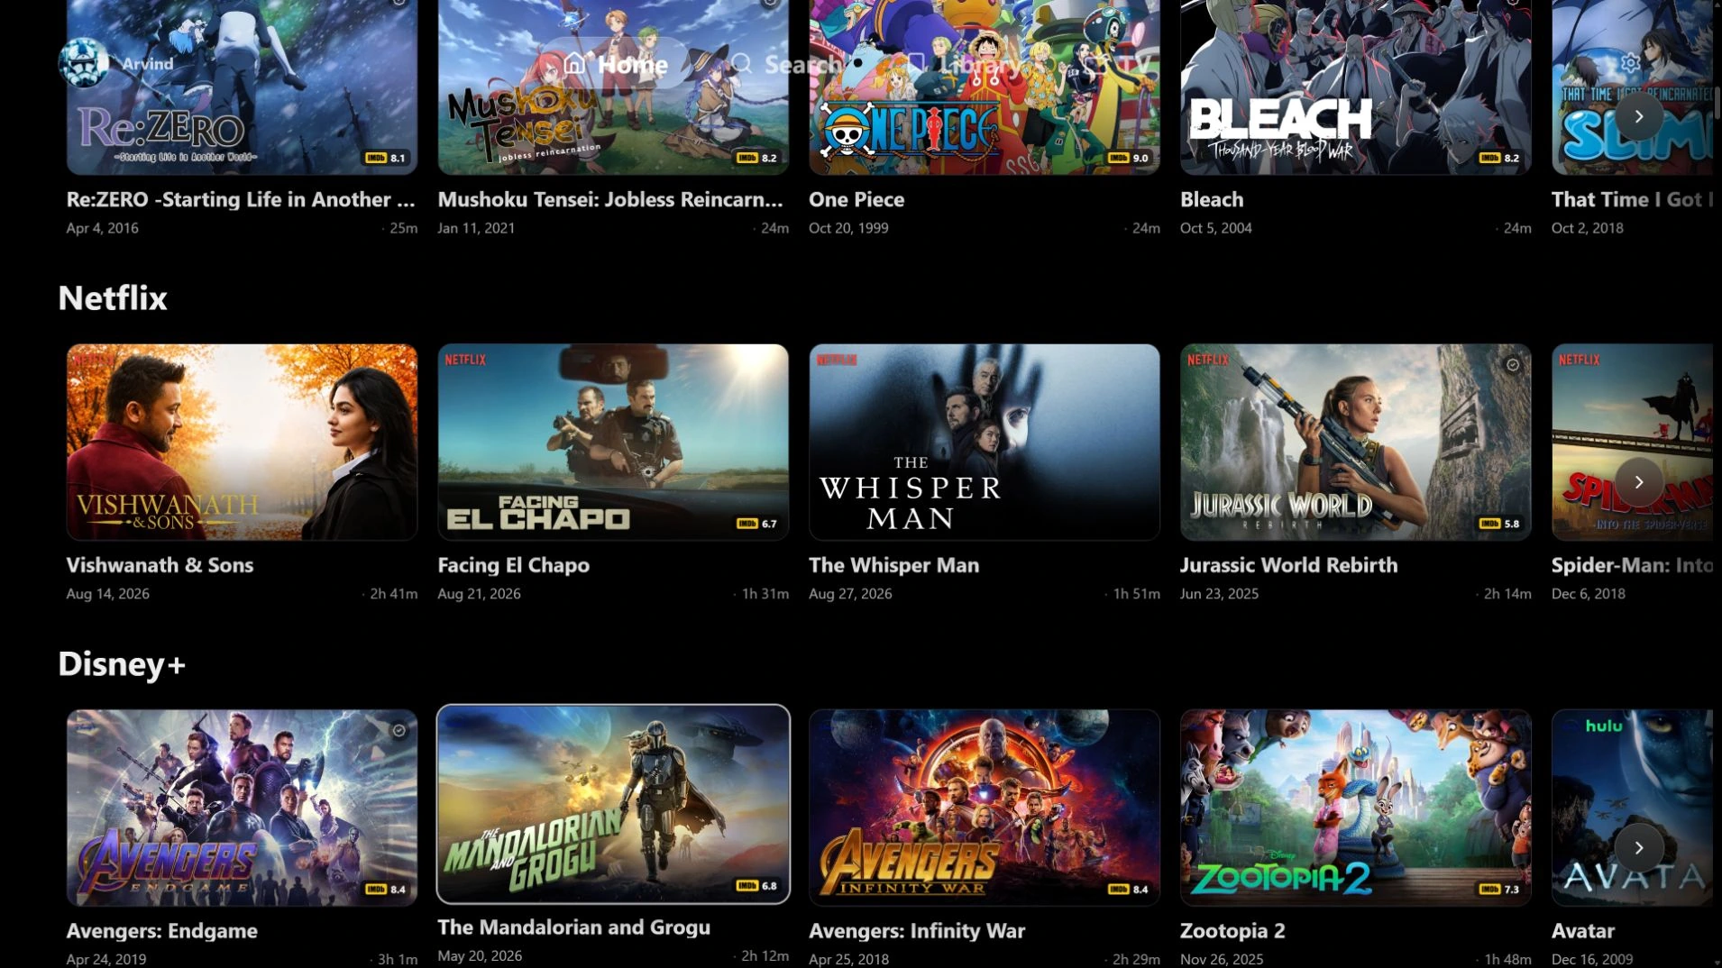Screen dimensions: 1722x968
Task: Click the 'Jan 11, 2021' release date
Action: (x=476, y=229)
